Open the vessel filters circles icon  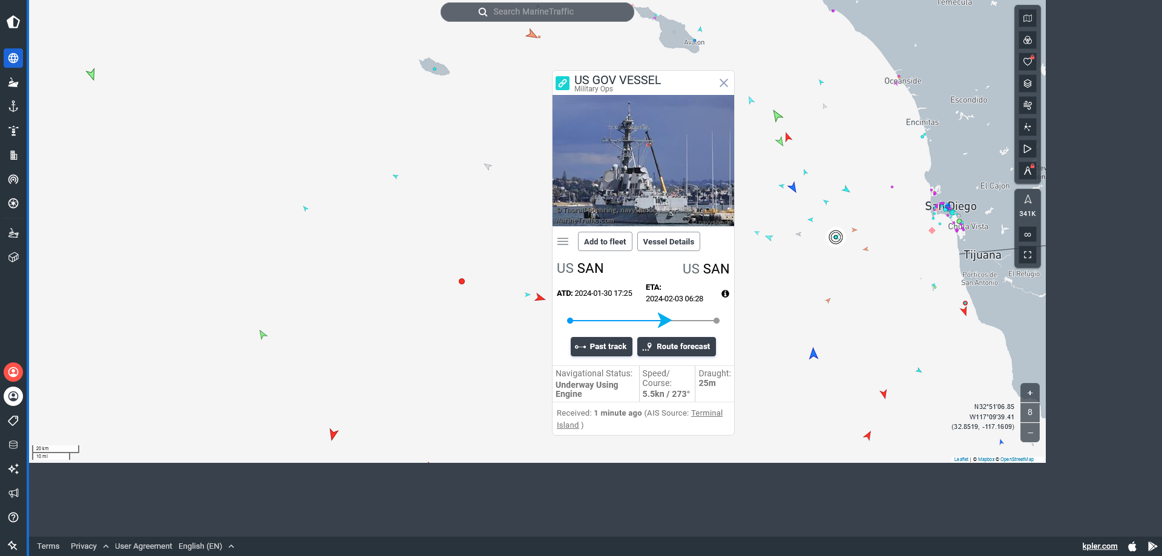tap(1028, 40)
